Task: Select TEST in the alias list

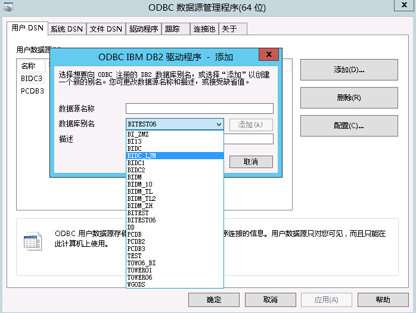Action: (175, 256)
